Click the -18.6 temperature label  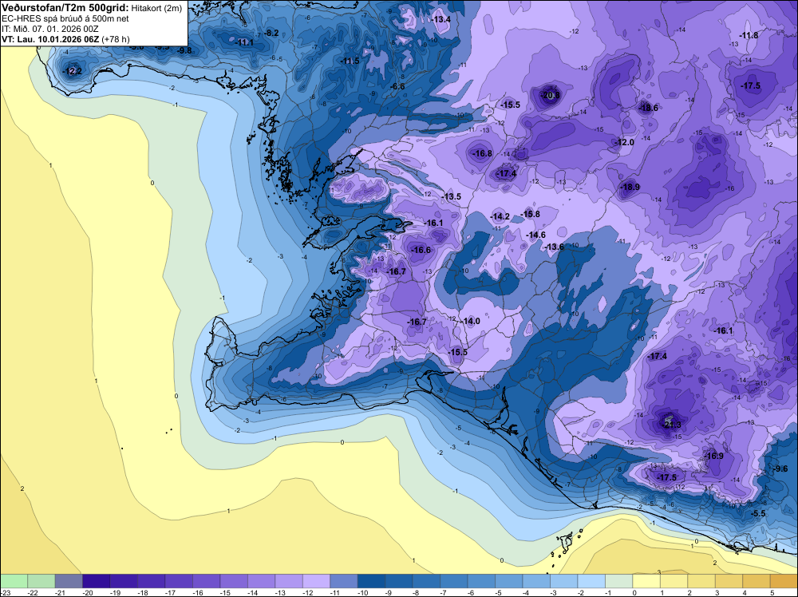point(648,108)
